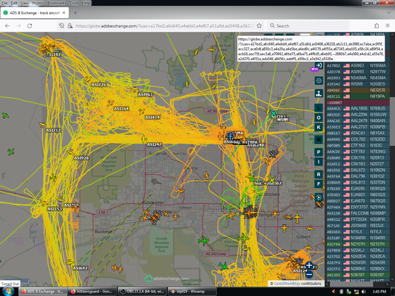395x296 pixels.
Task: Select the JSX9400 N933JX table row
Action: tap(358, 225)
